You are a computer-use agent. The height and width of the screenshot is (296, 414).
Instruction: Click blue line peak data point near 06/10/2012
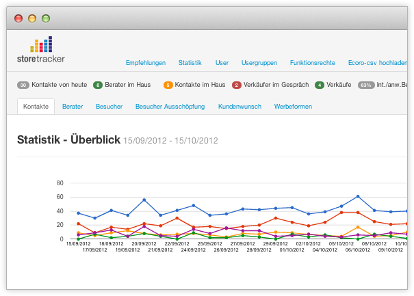coord(357,196)
